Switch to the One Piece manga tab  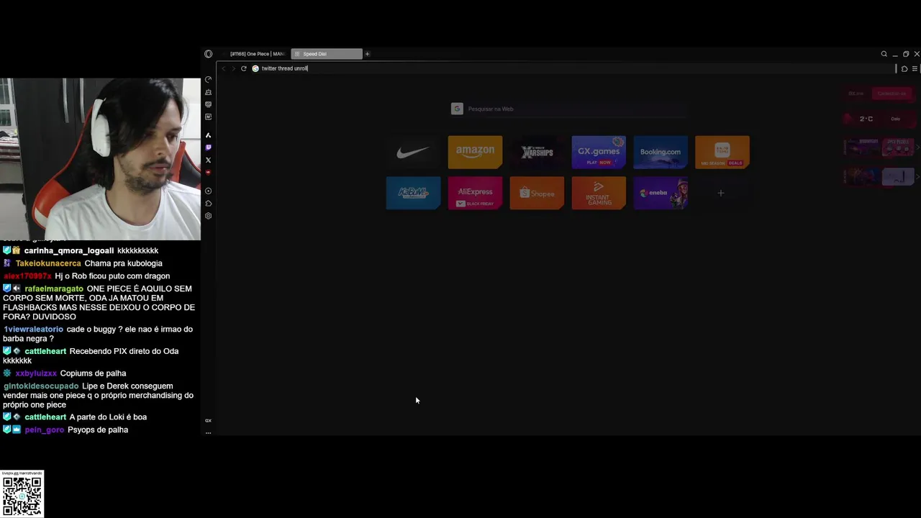254,54
